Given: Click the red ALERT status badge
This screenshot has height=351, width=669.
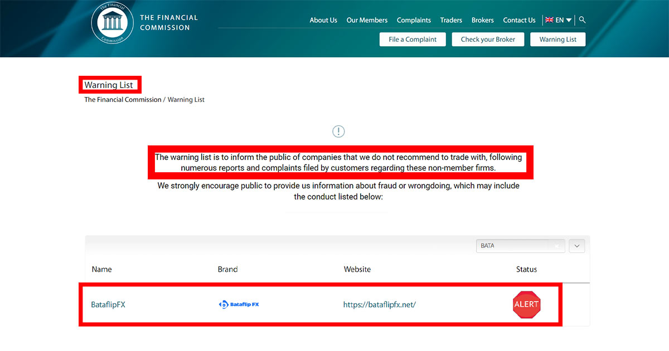Looking at the screenshot, I should click(x=526, y=304).
